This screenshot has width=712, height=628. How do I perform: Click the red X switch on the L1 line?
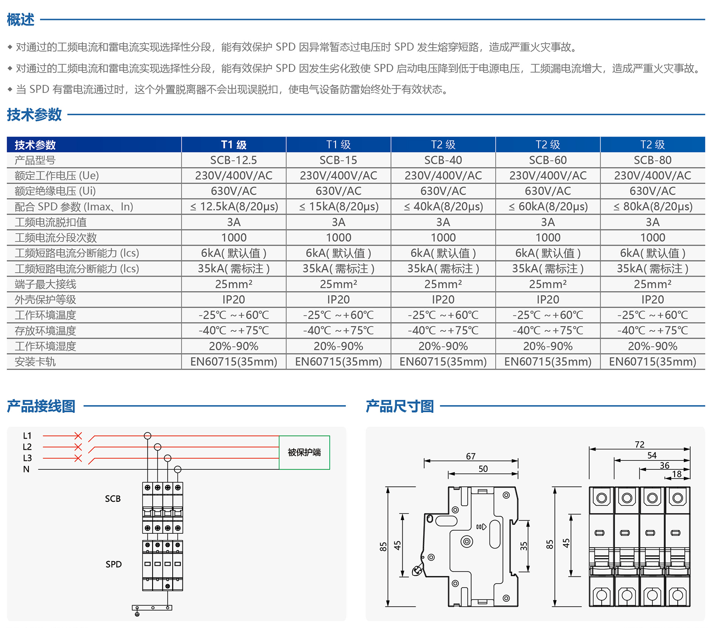coord(78,436)
